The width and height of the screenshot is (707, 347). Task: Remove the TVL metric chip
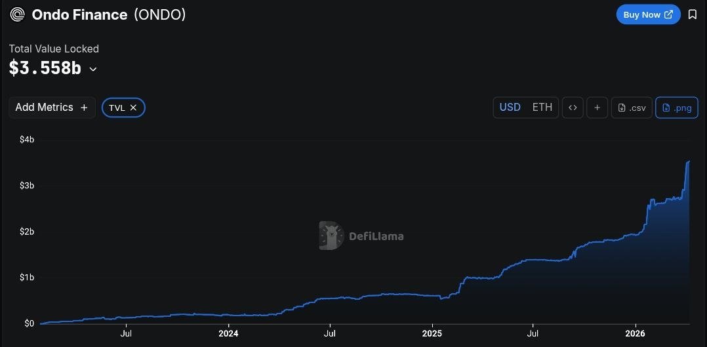133,108
